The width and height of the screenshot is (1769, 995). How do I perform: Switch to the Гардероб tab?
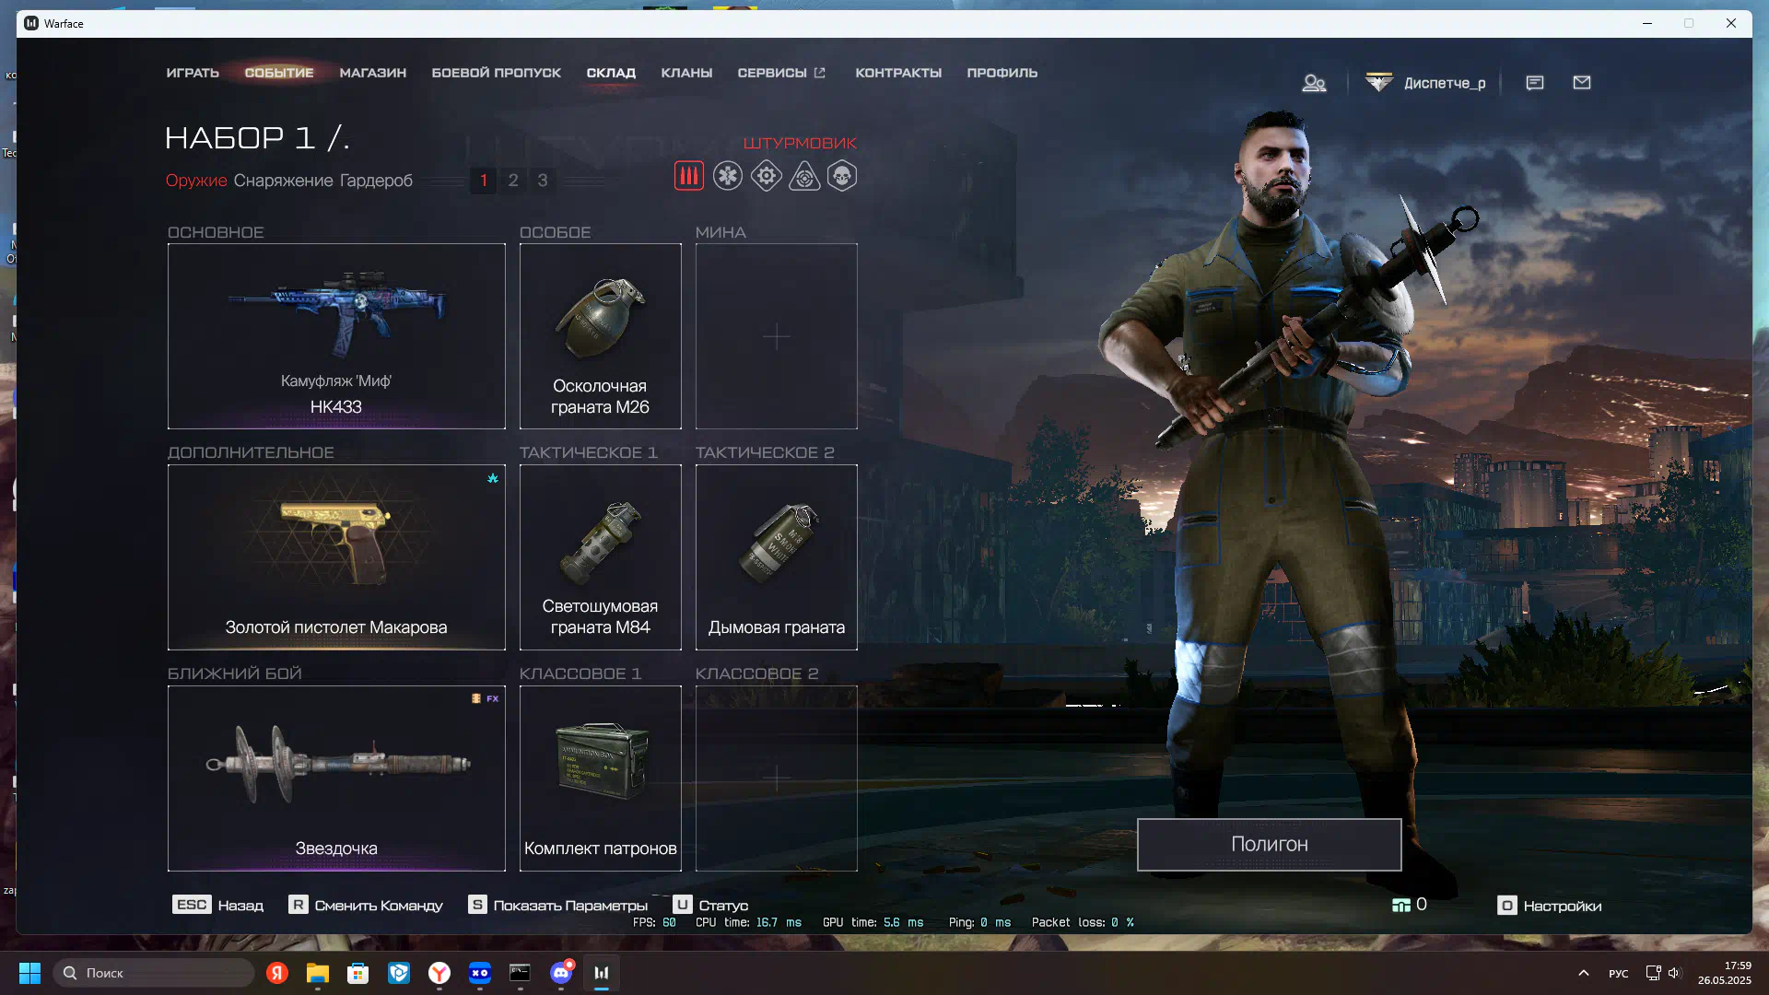click(376, 181)
